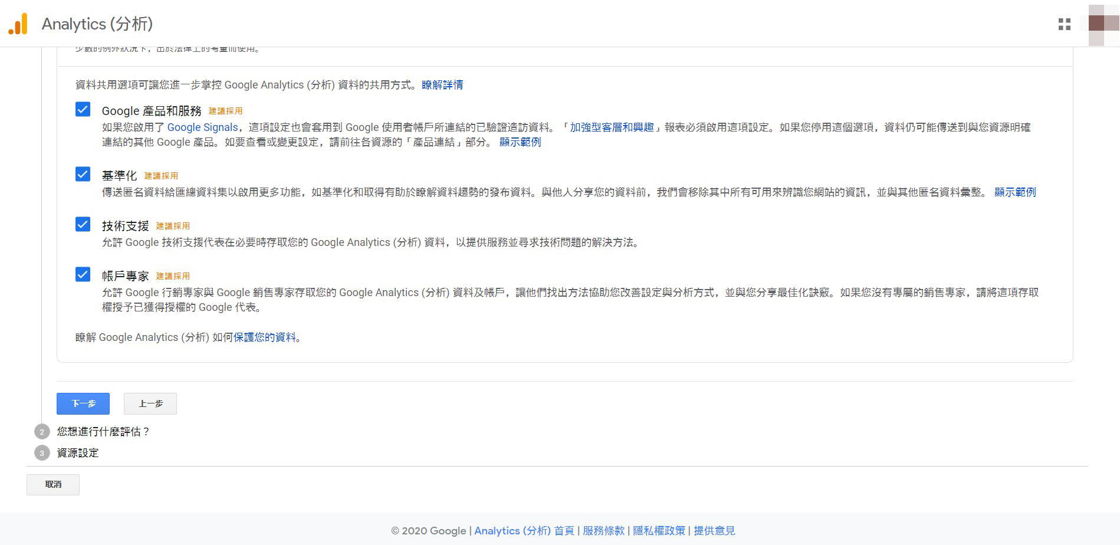Click the user account avatar
Viewport: 1120px width, 545px height.
(x=1103, y=24)
